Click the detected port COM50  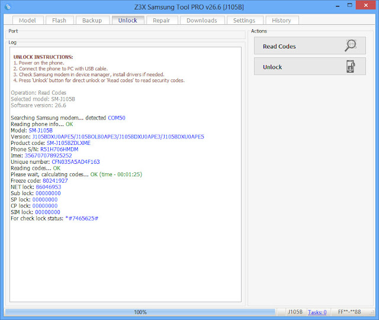coord(117,118)
